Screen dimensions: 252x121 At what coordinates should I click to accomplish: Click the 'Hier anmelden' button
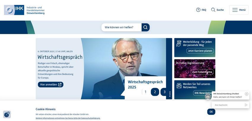(51, 85)
